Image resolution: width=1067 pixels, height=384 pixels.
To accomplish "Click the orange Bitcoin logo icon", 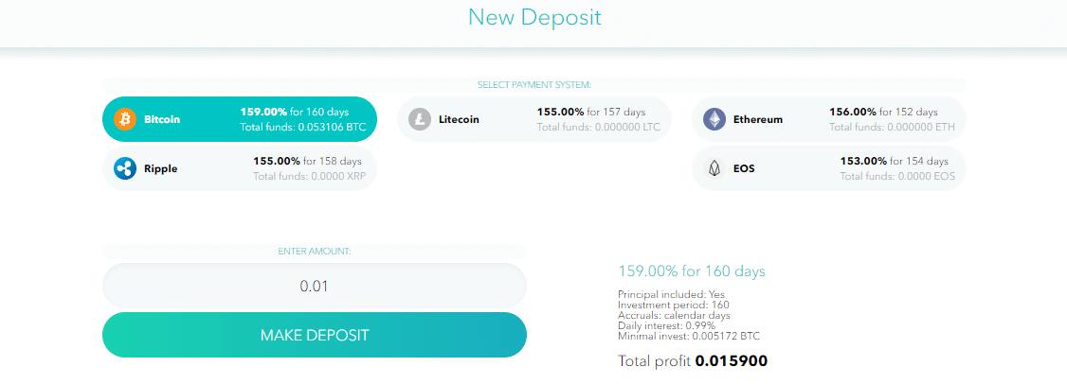I will pyautogui.click(x=125, y=119).
